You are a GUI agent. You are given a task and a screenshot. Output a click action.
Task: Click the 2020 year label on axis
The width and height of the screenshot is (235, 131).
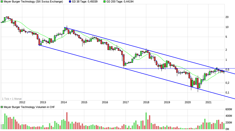tap(188, 102)
